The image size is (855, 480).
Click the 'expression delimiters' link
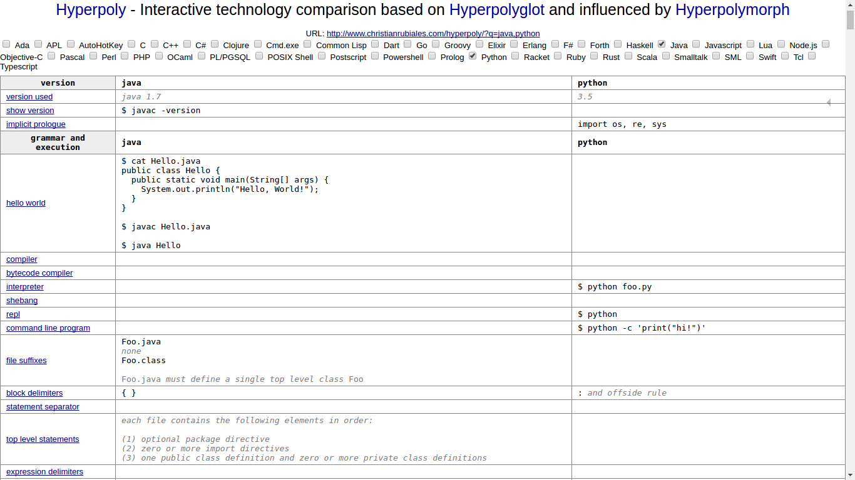(44, 472)
